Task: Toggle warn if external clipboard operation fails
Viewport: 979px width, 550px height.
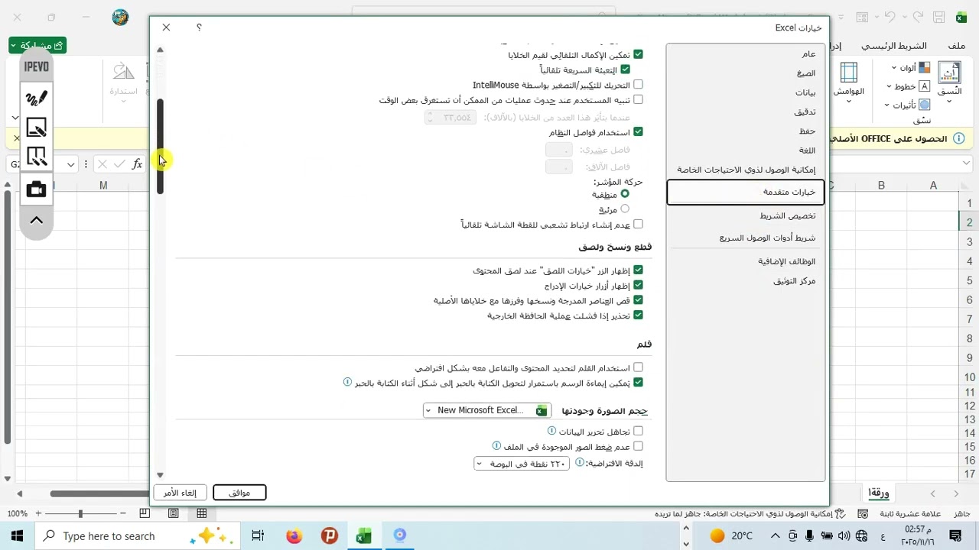Action: coord(638,315)
